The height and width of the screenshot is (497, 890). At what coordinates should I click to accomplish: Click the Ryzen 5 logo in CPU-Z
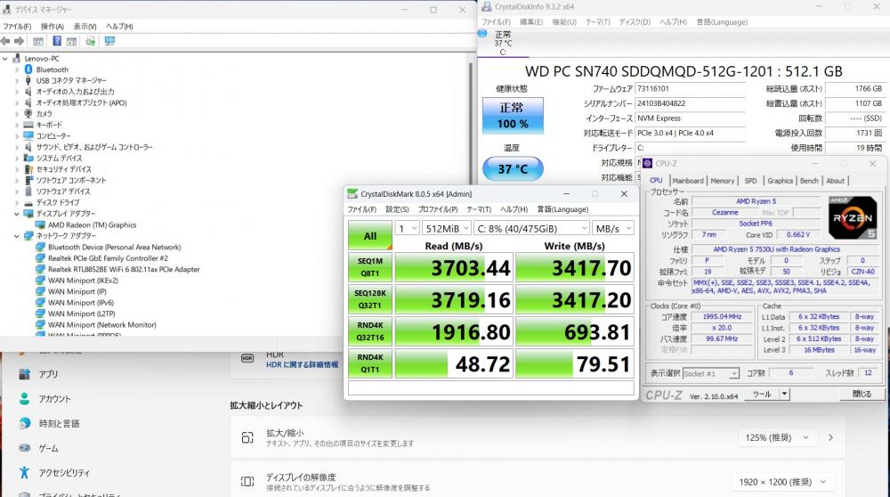click(x=852, y=217)
